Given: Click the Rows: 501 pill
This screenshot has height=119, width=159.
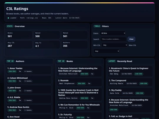Looking at the screenshot, I should tap(47, 18).
